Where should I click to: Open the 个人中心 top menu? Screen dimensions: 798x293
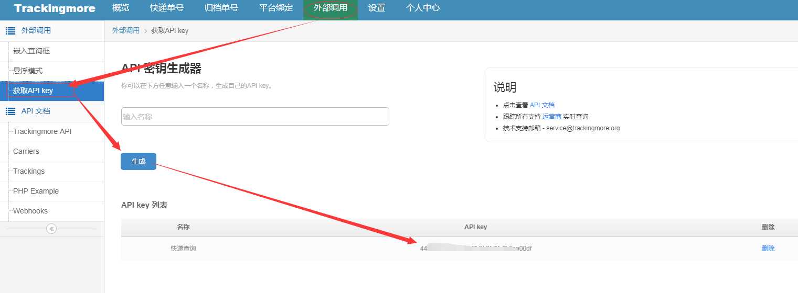[x=423, y=8]
